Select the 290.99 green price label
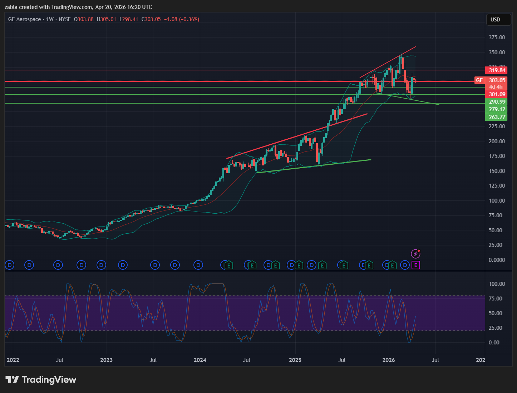This screenshot has height=393, width=517. (497, 102)
